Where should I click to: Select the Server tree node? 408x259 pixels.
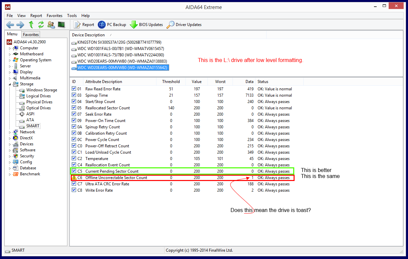click(x=25, y=66)
